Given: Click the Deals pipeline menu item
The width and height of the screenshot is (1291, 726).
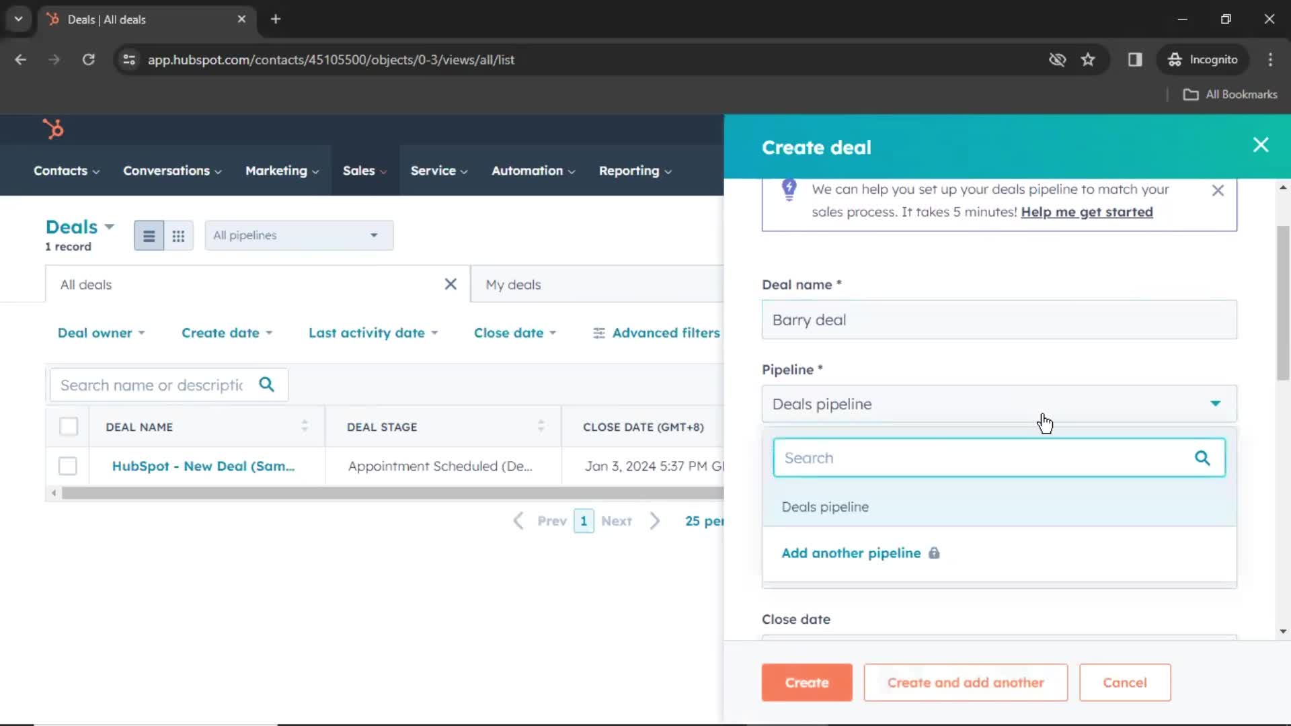Looking at the screenshot, I should coord(999,507).
